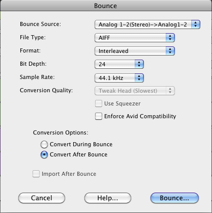Click the Conversion Quality label
Image resolution: width=212 pixels, height=213 pixels.
click(46, 90)
